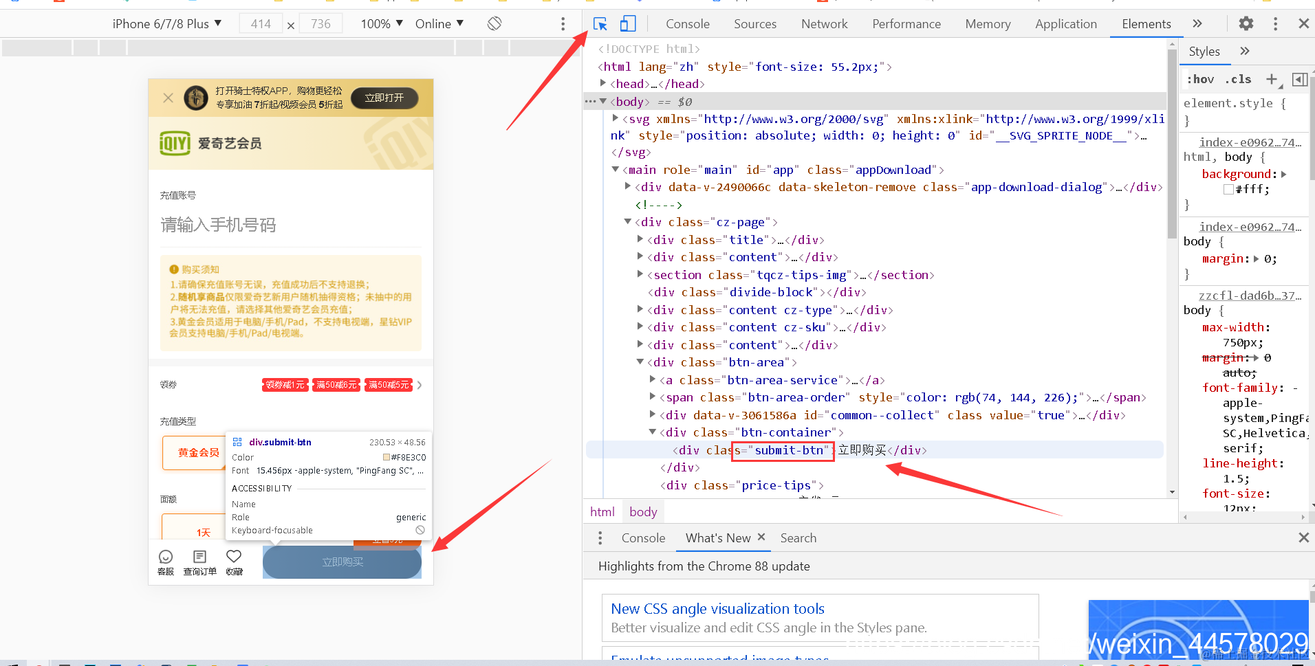Open the 100% zoom dropdown
Image resolution: width=1315 pixels, height=666 pixels.
[x=382, y=24]
